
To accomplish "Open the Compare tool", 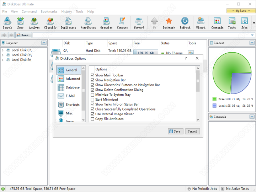I will tap(122, 23).
